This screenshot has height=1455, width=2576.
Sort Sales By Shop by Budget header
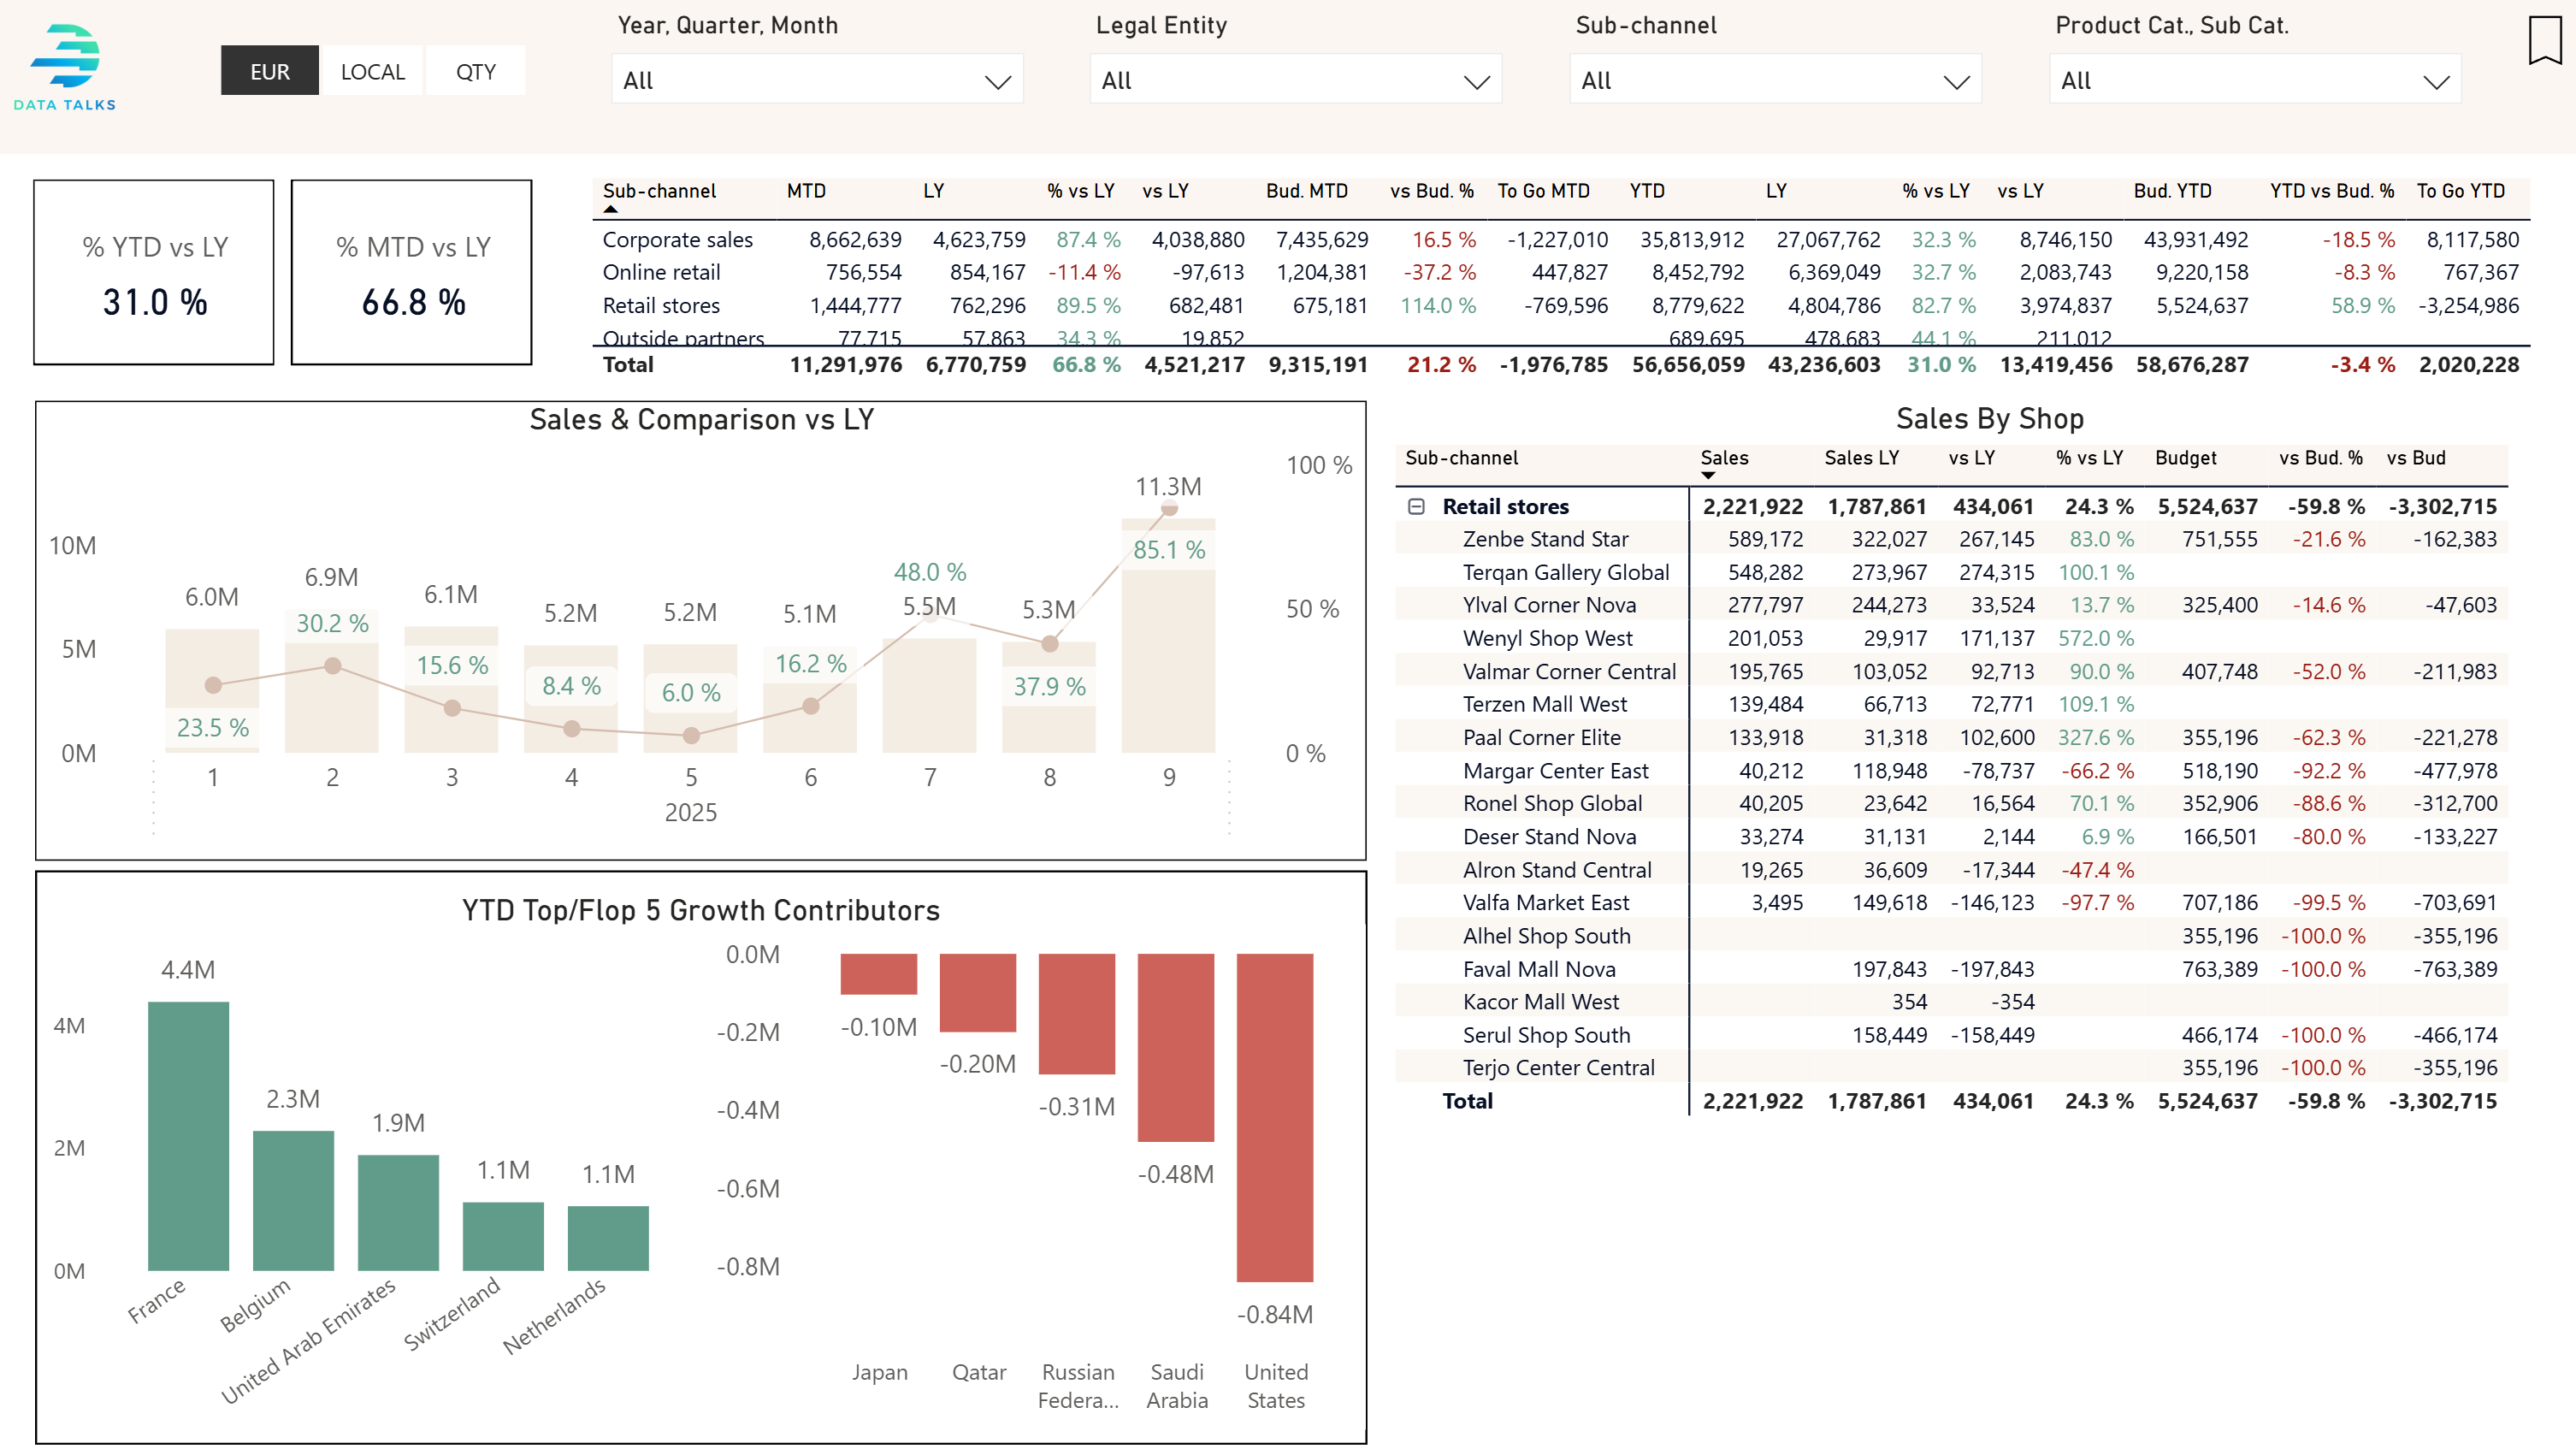(2185, 458)
